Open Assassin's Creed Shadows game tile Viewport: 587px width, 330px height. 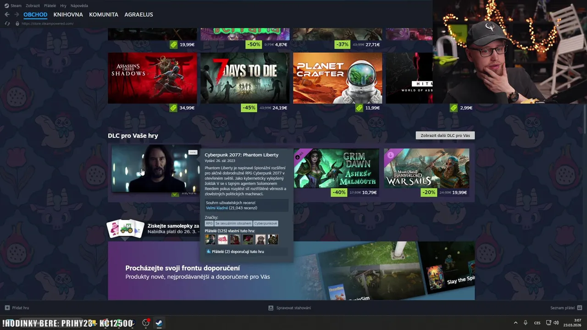point(152,78)
